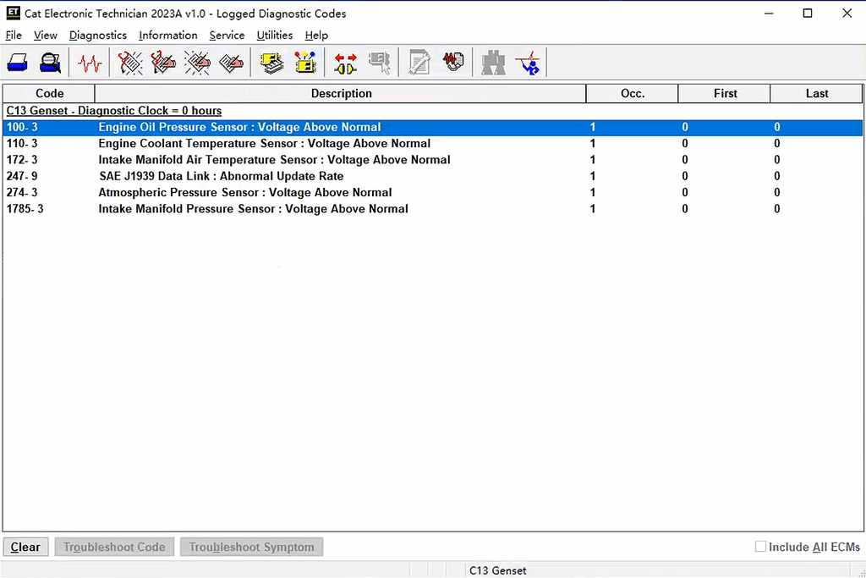Open the Service menu
Image resolution: width=866 pixels, height=578 pixels.
coord(227,36)
